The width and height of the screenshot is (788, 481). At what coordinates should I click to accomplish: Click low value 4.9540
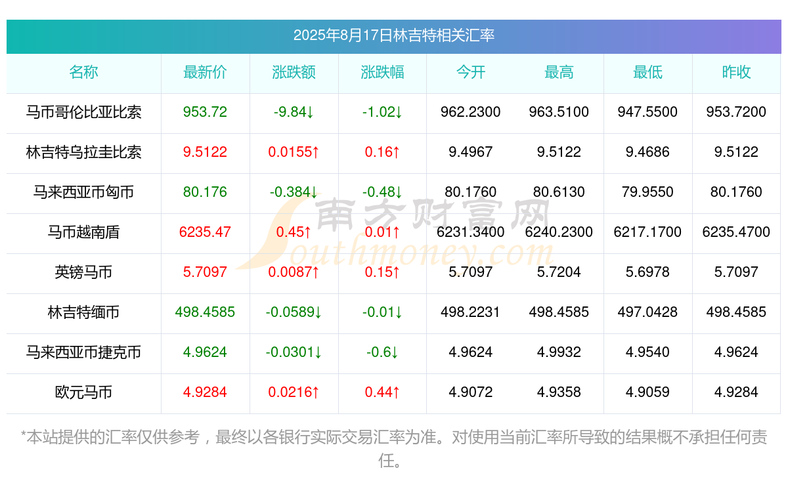(647, 352)
